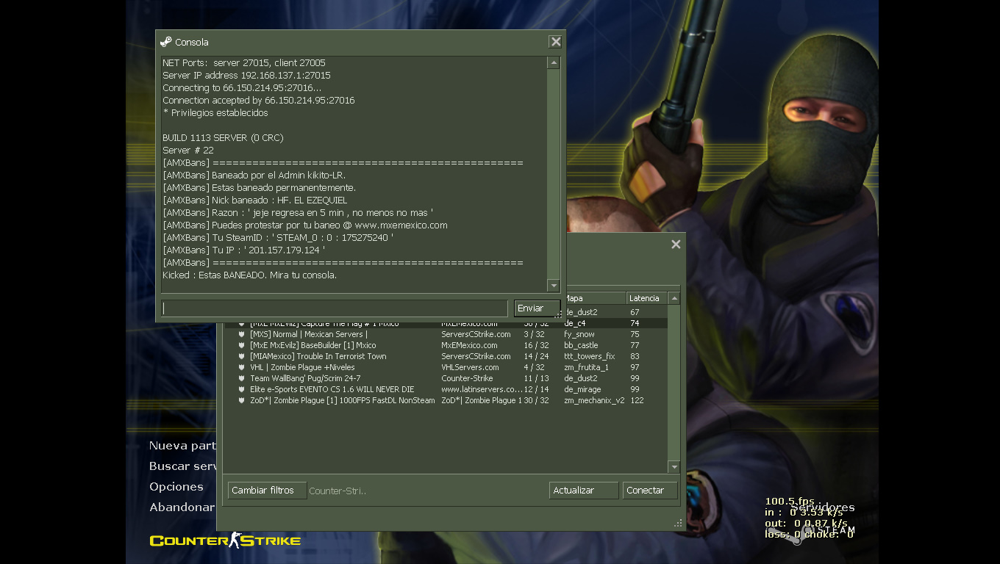This screenshot has width=1000, height=564.
Task: Send the console command with Enviar
Action: 537,308
